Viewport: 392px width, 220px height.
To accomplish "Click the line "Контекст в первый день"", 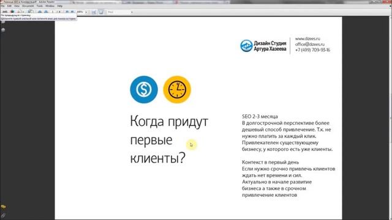I will pyautogui.click(x=270, y=162).
